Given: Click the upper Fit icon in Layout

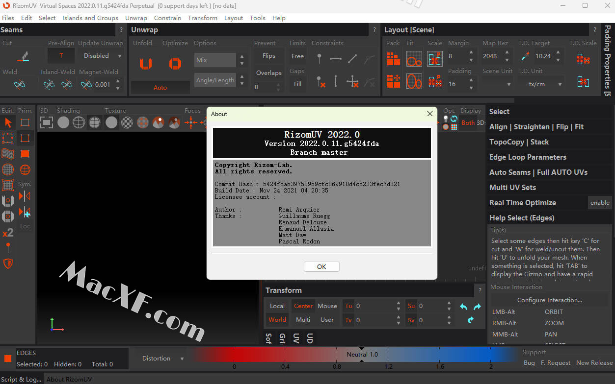Looking at the screenshot, I should point(414,58).
